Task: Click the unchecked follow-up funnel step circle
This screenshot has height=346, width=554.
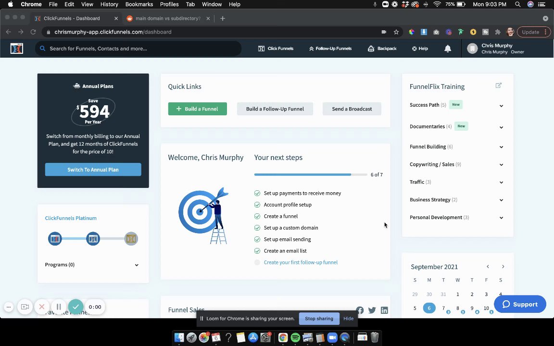Action: (257, 262)
